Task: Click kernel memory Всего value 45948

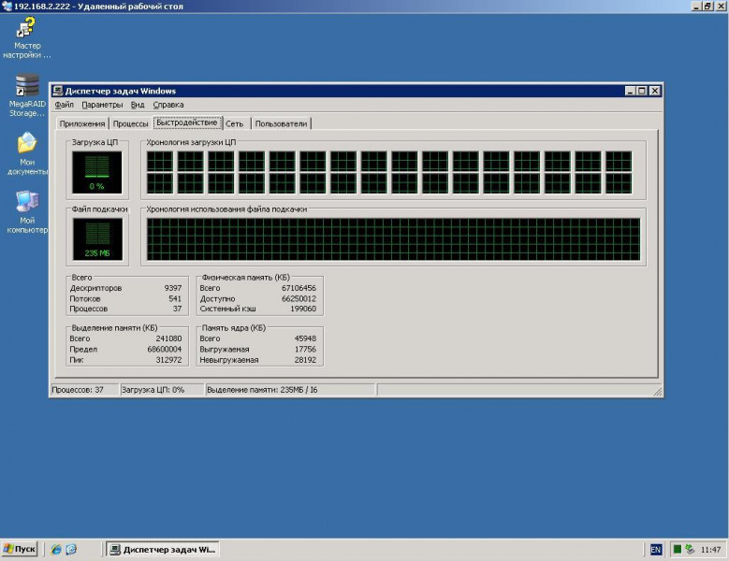Action: [305, 338]
